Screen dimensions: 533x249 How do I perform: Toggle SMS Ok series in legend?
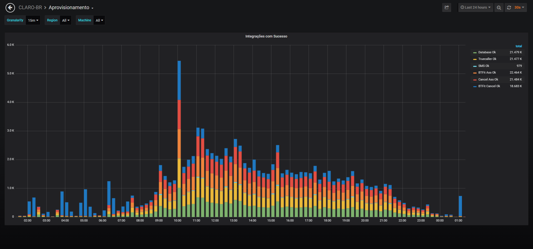pos(484,66)
